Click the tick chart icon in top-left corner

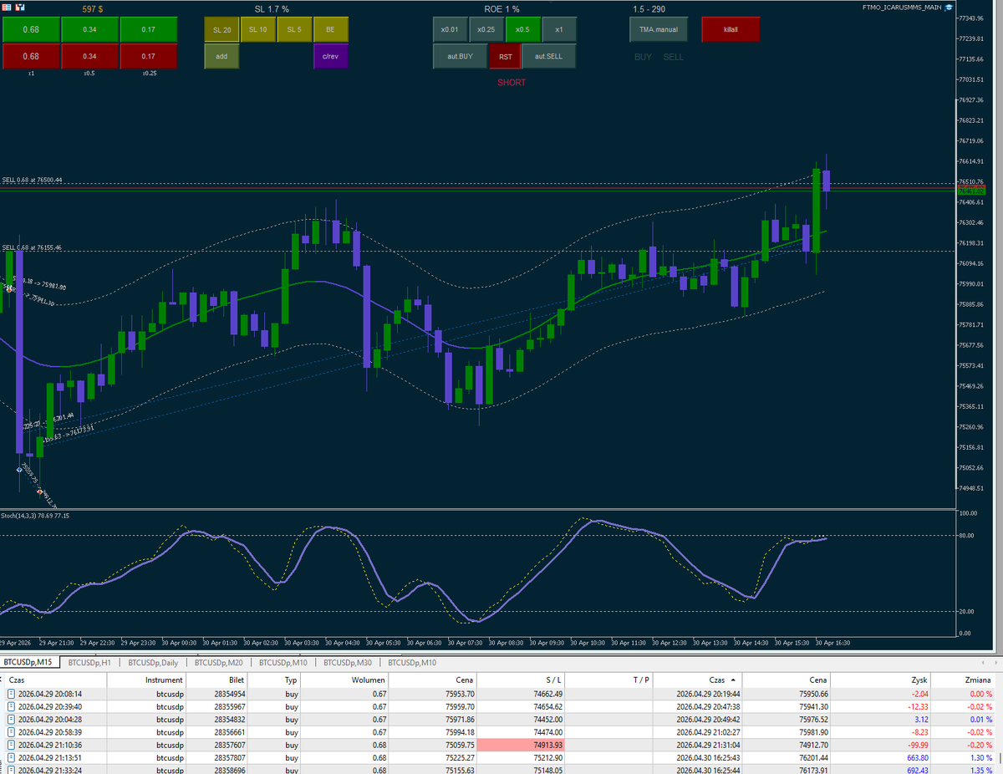(7, 8)
